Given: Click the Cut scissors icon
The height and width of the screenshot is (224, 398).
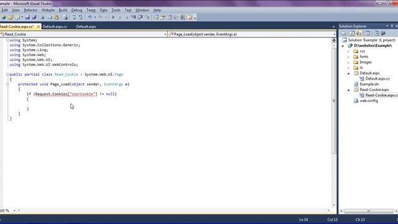Looking at the screenshot, I should click(43, 17).
